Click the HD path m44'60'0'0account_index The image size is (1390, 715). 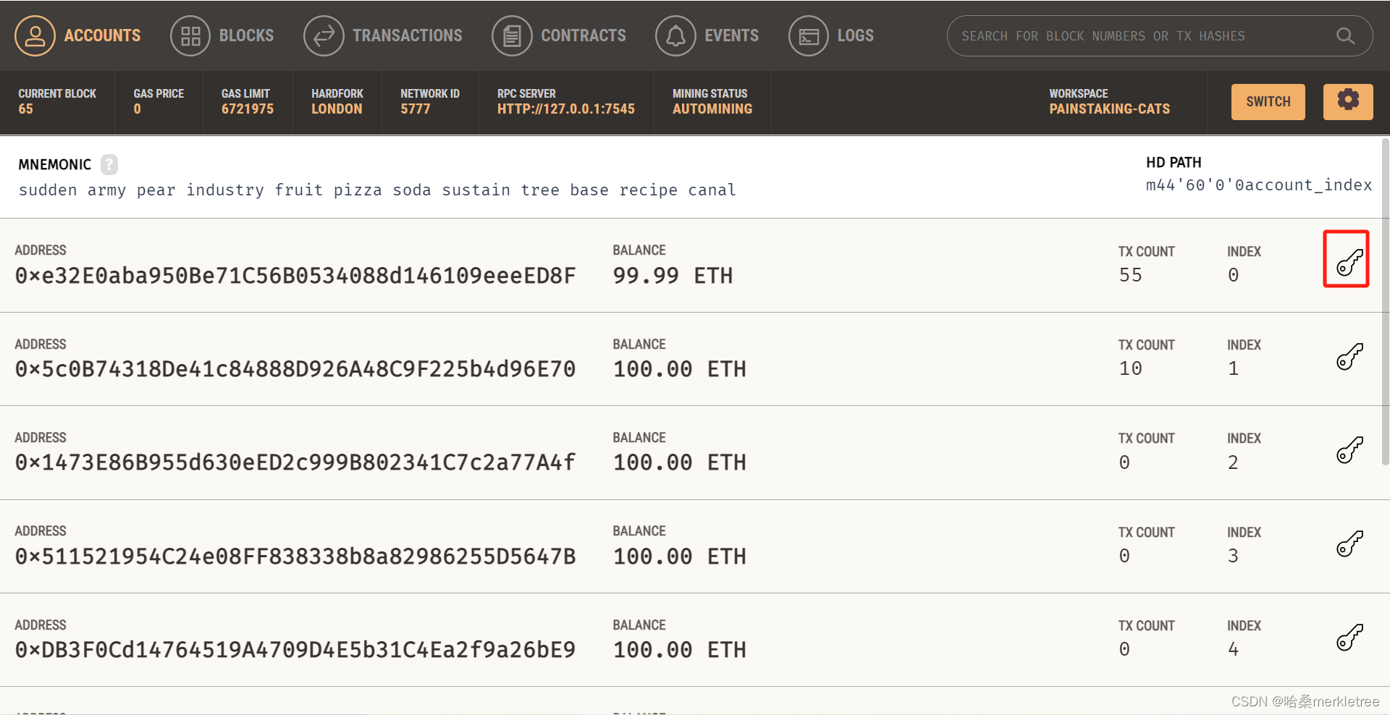(x=1258, y=185)
